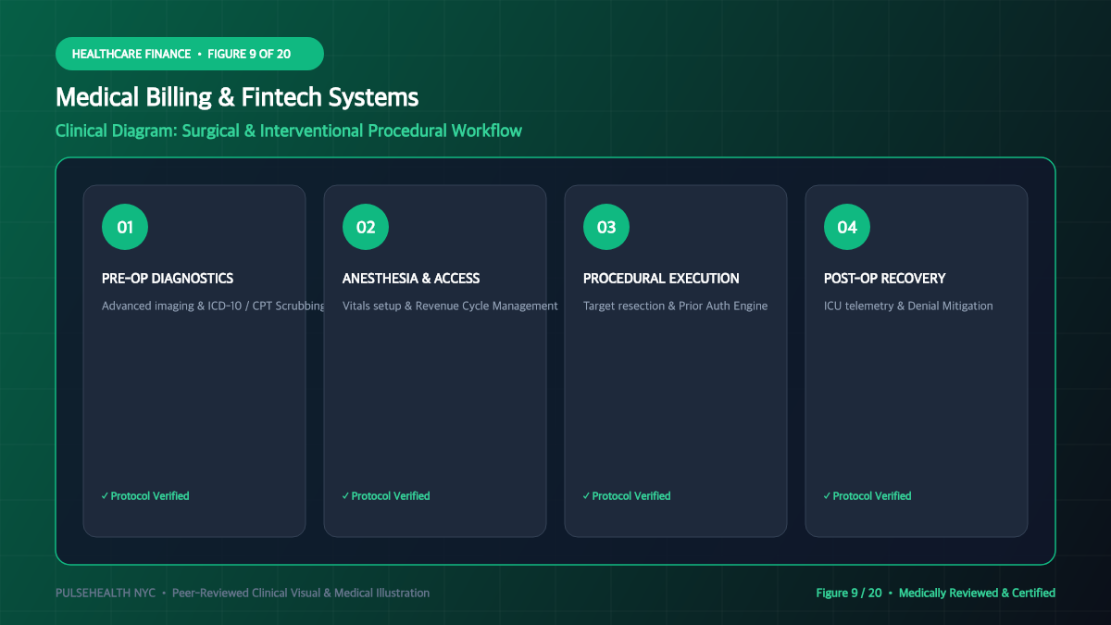Click the 02 step number badge
The image size is (1111, 625).
pyautogui.click(x=366, y=227)
